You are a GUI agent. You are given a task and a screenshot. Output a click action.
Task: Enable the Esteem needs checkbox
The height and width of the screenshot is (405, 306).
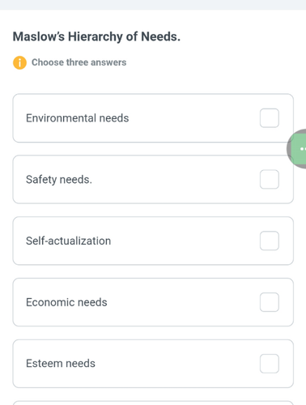pos(270,364)
